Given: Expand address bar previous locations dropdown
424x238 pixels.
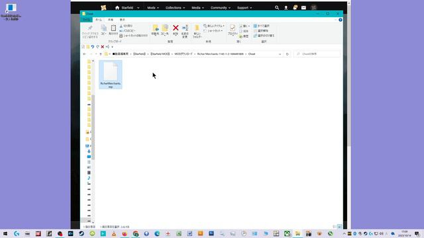Looking at the screenshot, I should point(280,54).
